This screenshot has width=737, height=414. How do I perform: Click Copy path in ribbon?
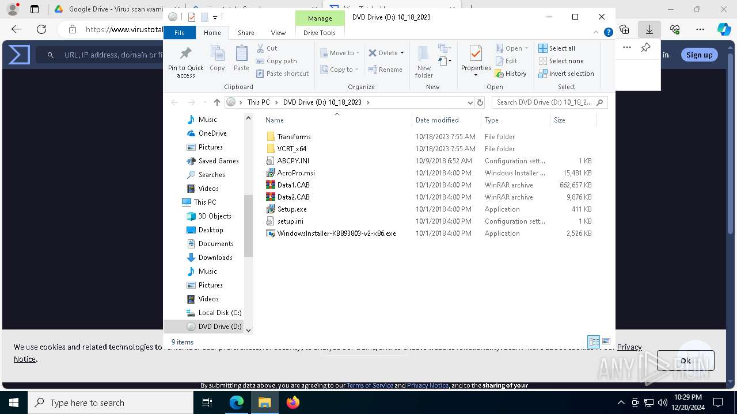point(276,61)
